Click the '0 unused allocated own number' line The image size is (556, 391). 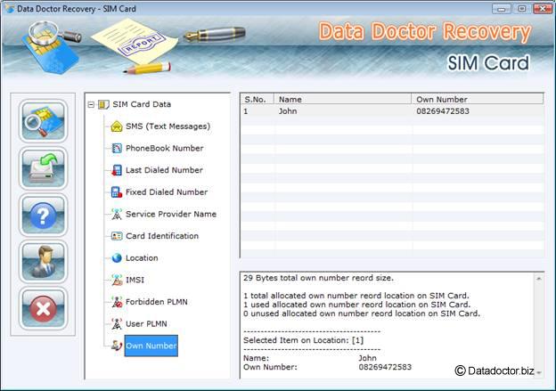pyautogui.click(x=362, y=314)
